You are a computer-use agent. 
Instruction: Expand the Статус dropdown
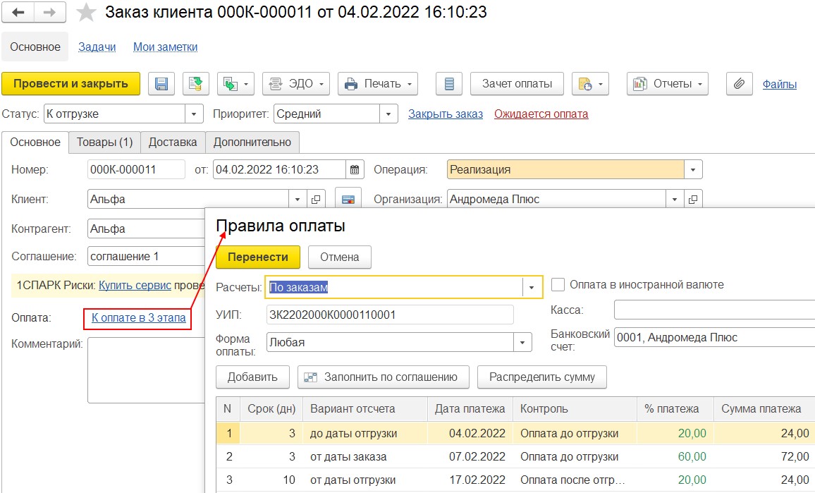coord(194,114)
